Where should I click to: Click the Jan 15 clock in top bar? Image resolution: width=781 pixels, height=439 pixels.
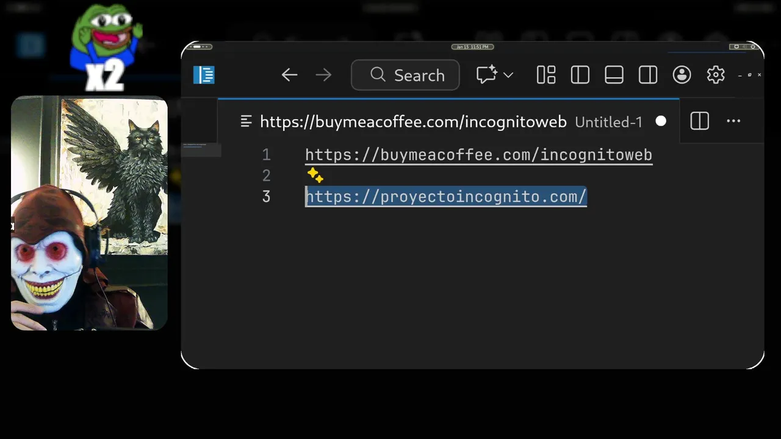click(472, 47)
